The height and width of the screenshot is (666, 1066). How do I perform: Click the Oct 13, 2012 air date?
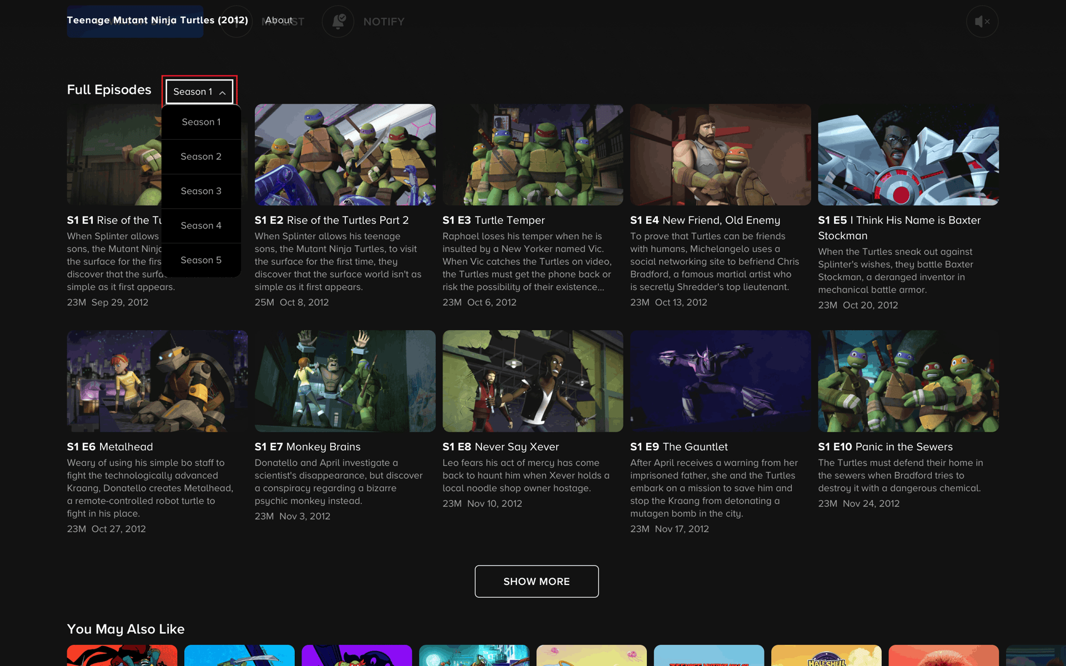pos(681,302)
